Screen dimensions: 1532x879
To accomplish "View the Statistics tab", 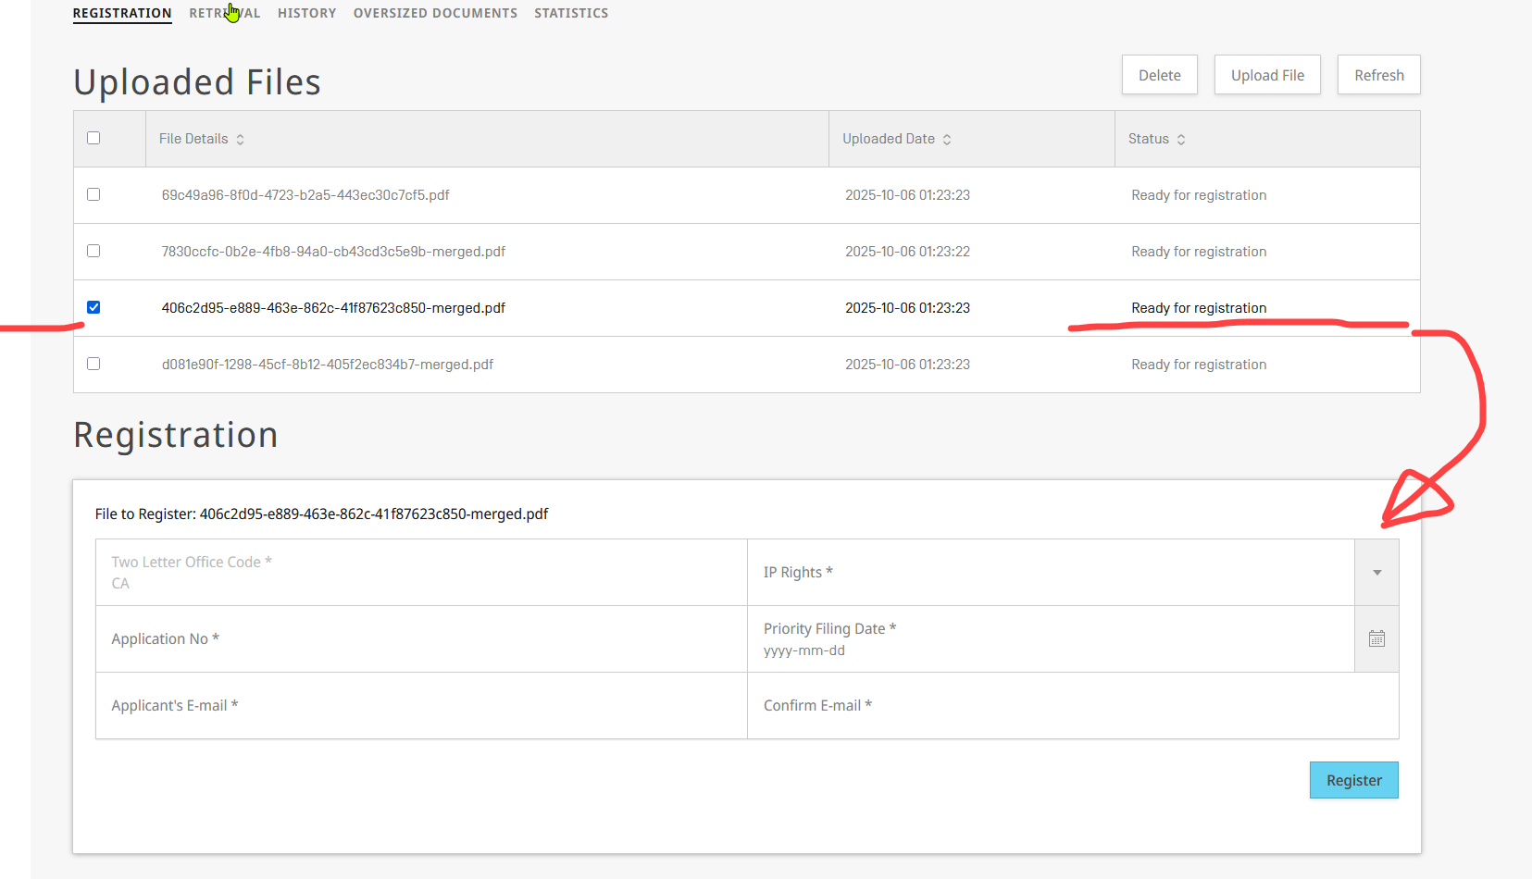I will point(571,13).
